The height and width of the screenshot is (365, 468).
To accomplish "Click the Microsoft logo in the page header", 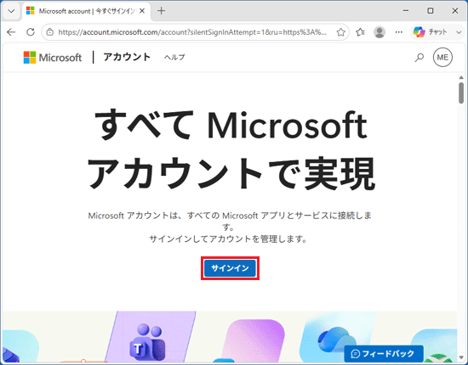I will (53, 57).
